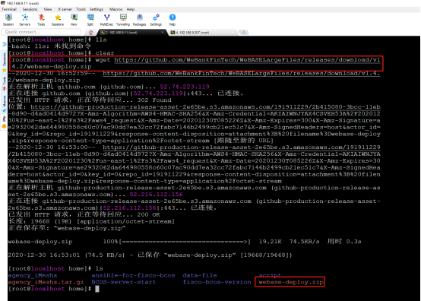The height and width of the screenshot is (301, 421).
Task: Click the 302 Found response text
Action: pos(154,100)
